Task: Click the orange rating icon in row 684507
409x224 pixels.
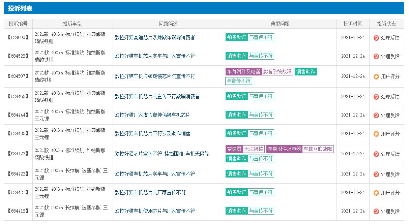Action: (376, 76)
